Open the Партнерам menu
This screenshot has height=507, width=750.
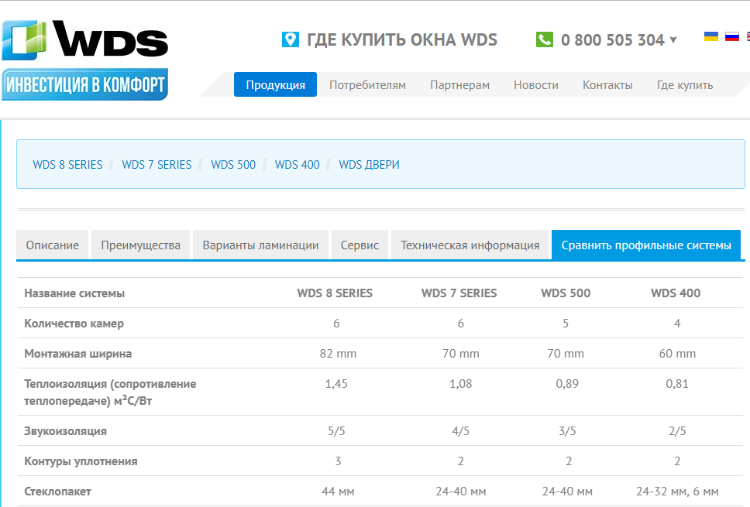[x=459, y=84]
